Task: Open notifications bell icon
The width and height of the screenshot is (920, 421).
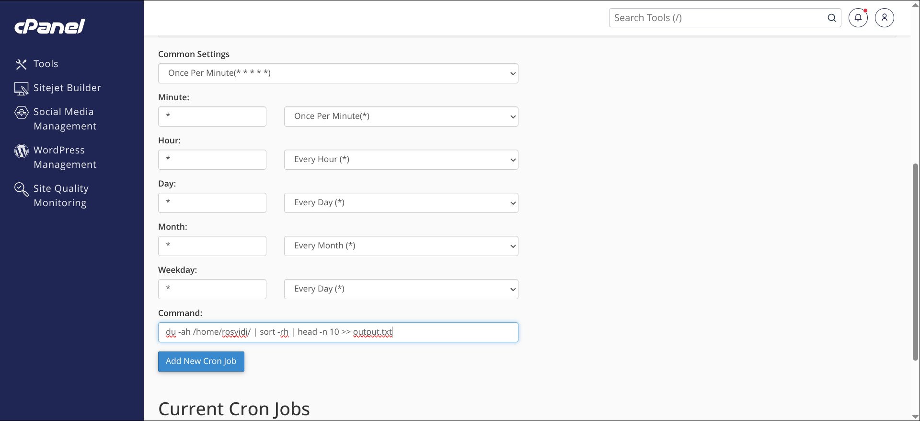Action: coord(858,18)
